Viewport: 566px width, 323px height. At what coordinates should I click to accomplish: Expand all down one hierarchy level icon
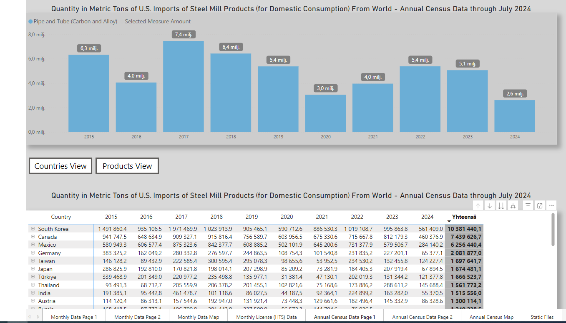pos(513,205)
